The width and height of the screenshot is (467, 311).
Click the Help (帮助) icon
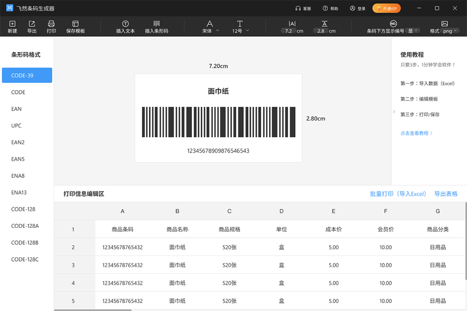(x=325, y=8)
